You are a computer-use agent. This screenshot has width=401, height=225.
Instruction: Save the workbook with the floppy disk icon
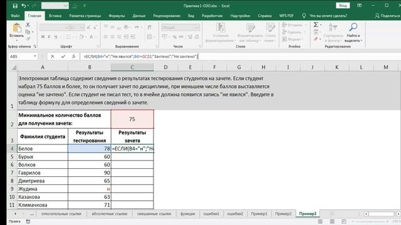[x=15, y=6]
